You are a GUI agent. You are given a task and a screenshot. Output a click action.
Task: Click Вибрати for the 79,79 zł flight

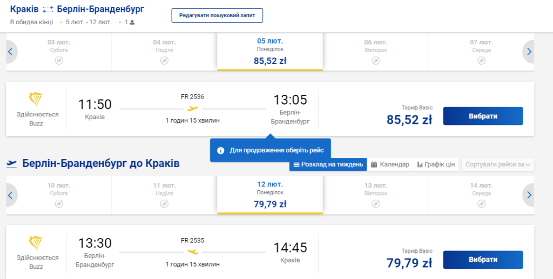pyautogui.click(x=483, y=260)
